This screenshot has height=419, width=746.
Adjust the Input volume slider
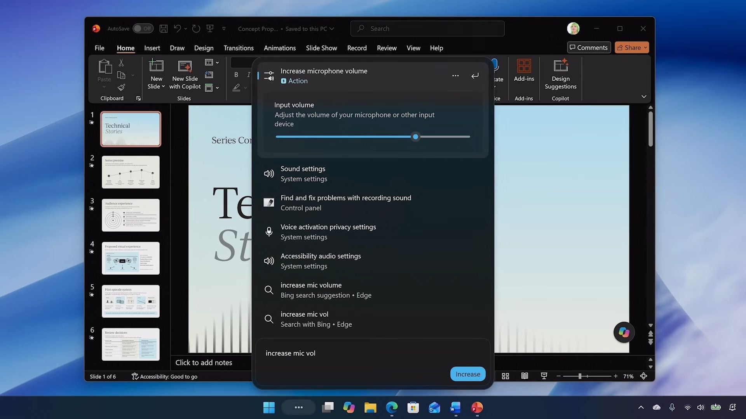415,137
